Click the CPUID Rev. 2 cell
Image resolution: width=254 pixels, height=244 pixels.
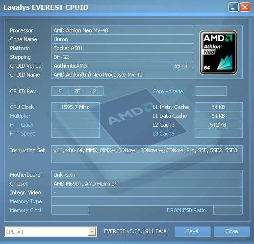[x=95, y=91]
